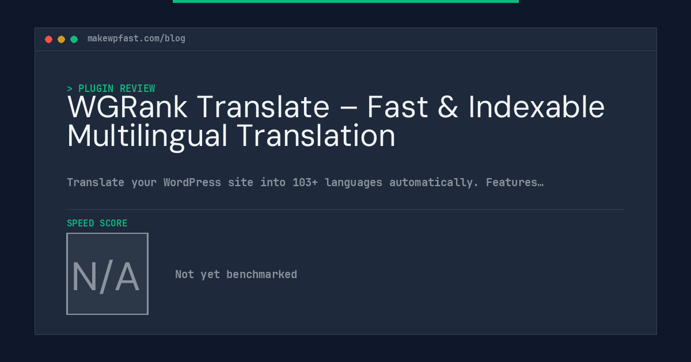This screenshot has height=362, width=691.
Task: Click the 'Not yet benchmarked' text
Action: coord(236,274)
